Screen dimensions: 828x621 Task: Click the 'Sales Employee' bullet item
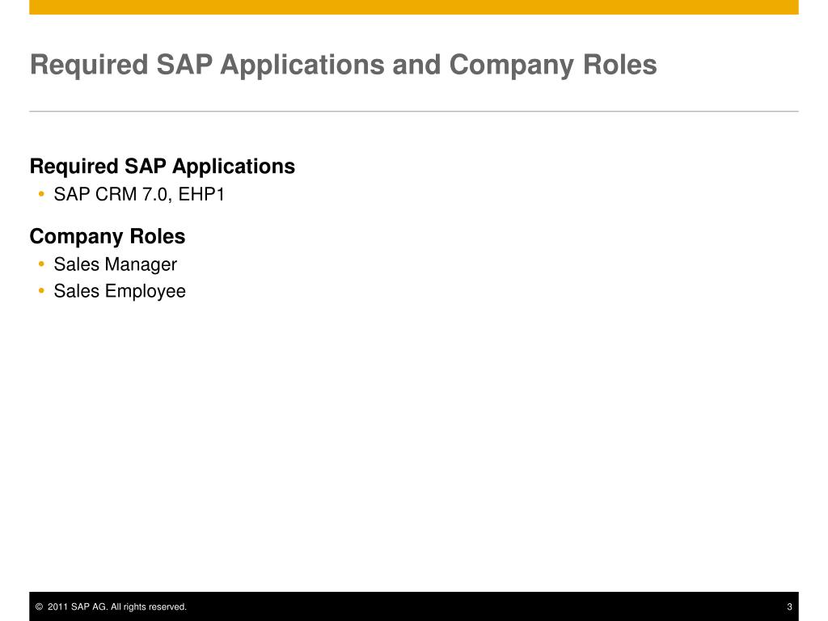click(x=120, y=291)
